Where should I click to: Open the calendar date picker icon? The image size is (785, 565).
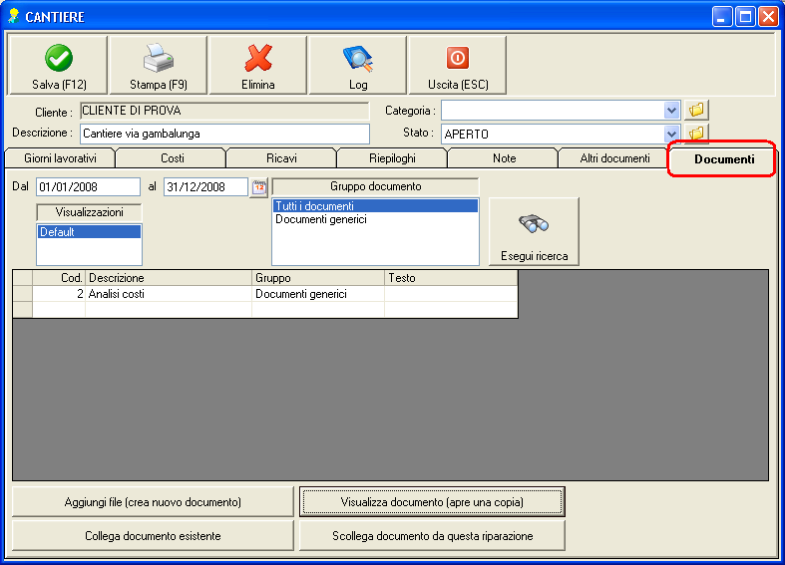(x=258, y=187)
